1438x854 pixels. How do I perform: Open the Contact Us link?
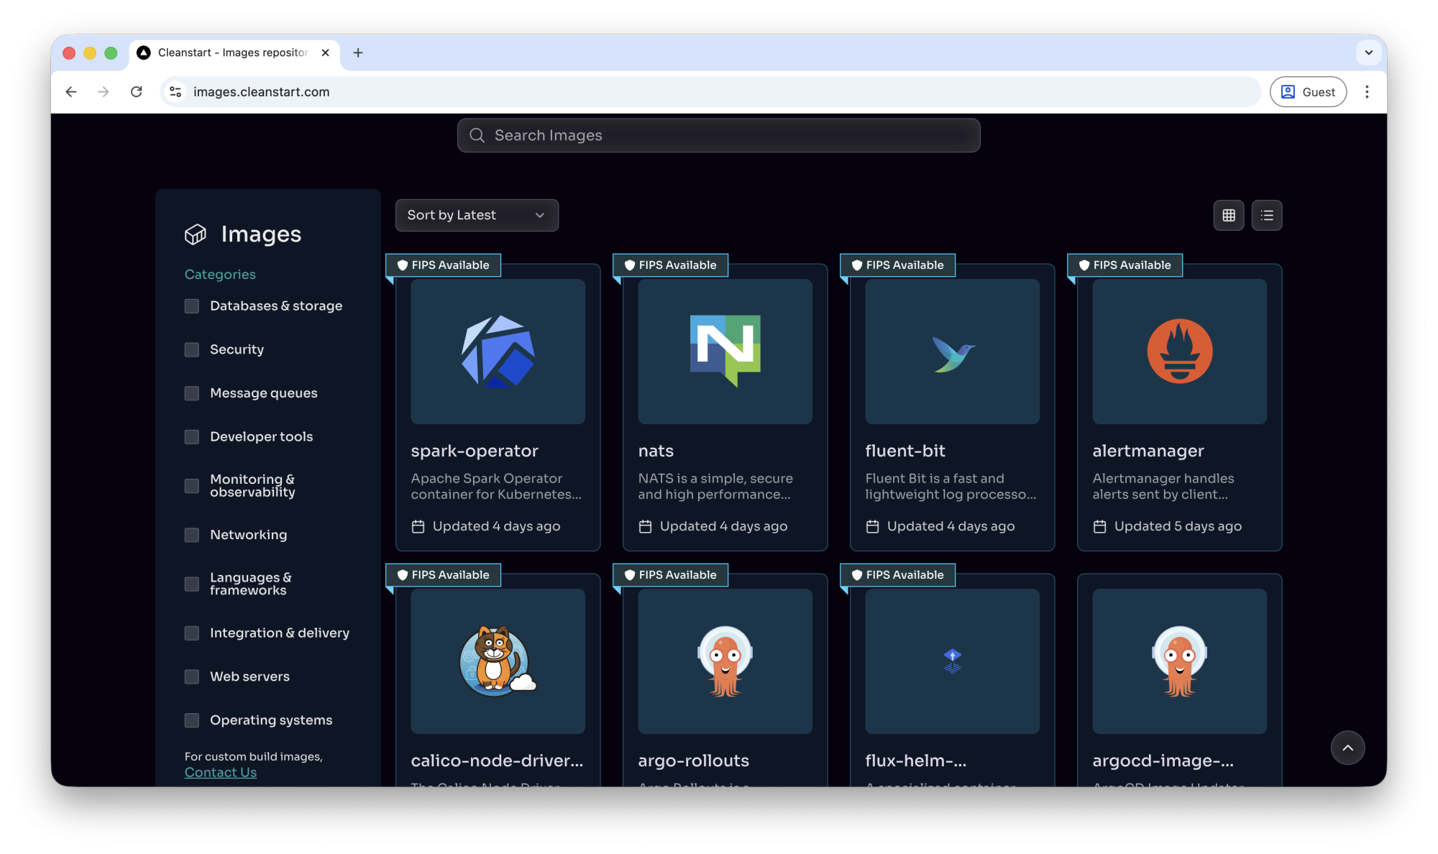(221, 772)
